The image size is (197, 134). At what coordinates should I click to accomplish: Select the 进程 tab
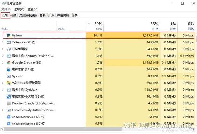pyautogui.click(x=5, y=15)
